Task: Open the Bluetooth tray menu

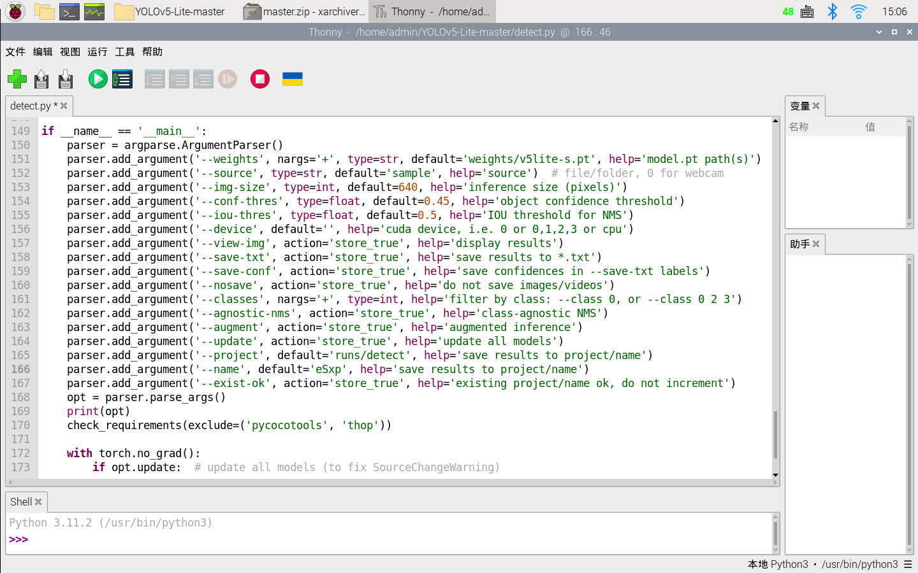Action: pos(833,11)
